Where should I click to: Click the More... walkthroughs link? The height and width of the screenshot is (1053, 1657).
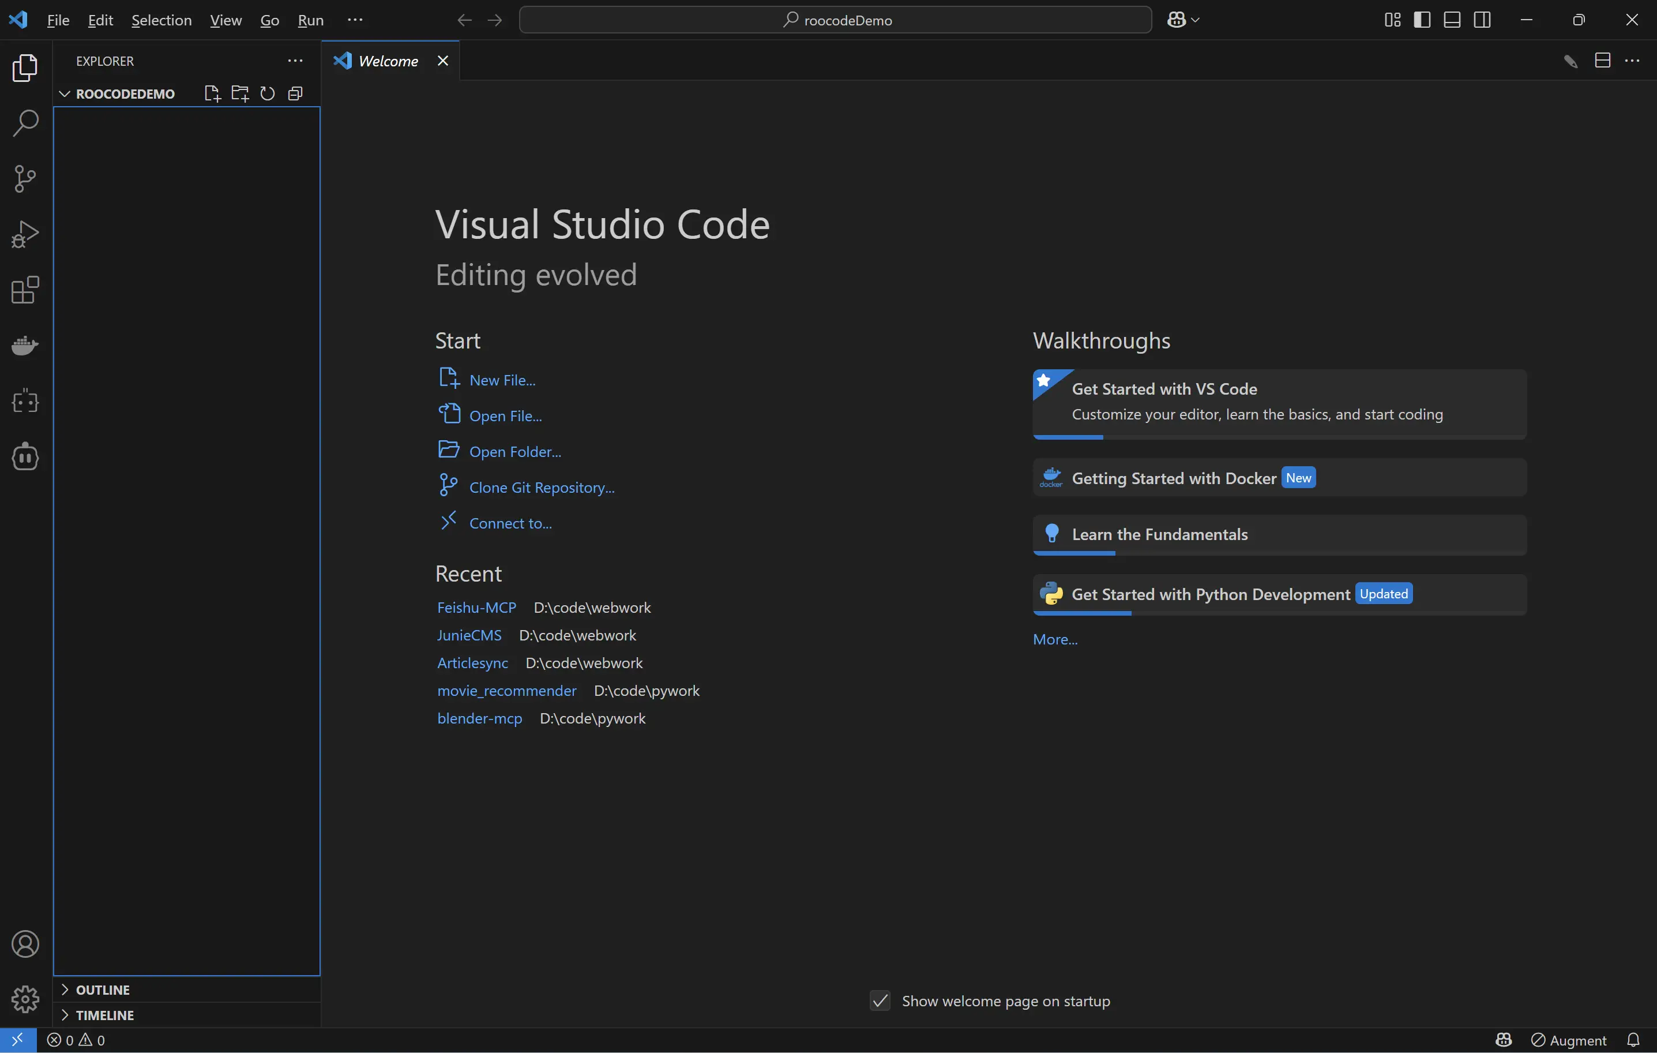point(1055,639)
